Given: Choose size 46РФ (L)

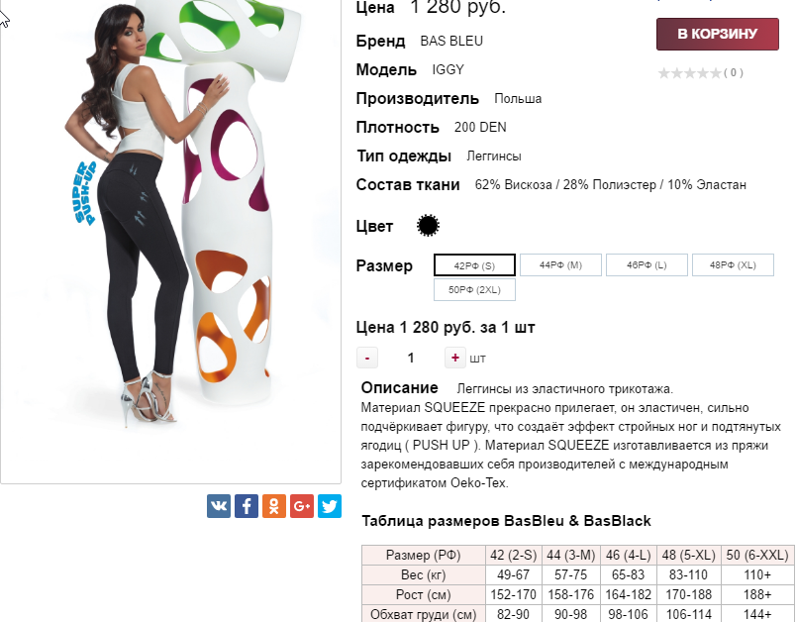Looking at the screenshot, I should tap(647, 265).
